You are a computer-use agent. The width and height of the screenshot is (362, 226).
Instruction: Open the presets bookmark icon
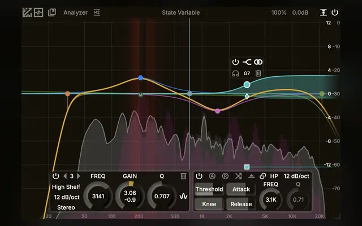(x=52, y=12)
